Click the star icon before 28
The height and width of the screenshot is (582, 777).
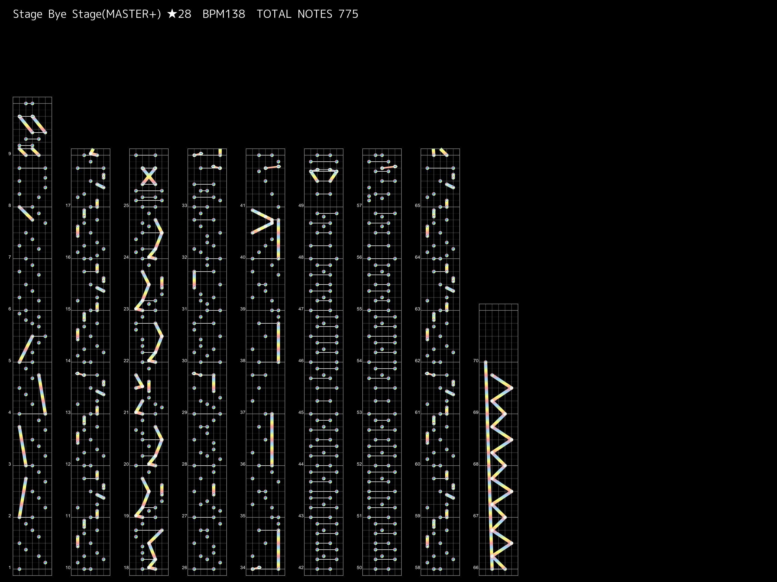[172, 14]
